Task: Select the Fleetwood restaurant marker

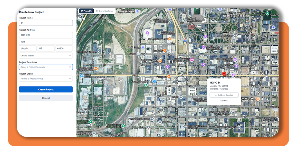Action: (169, 76)
